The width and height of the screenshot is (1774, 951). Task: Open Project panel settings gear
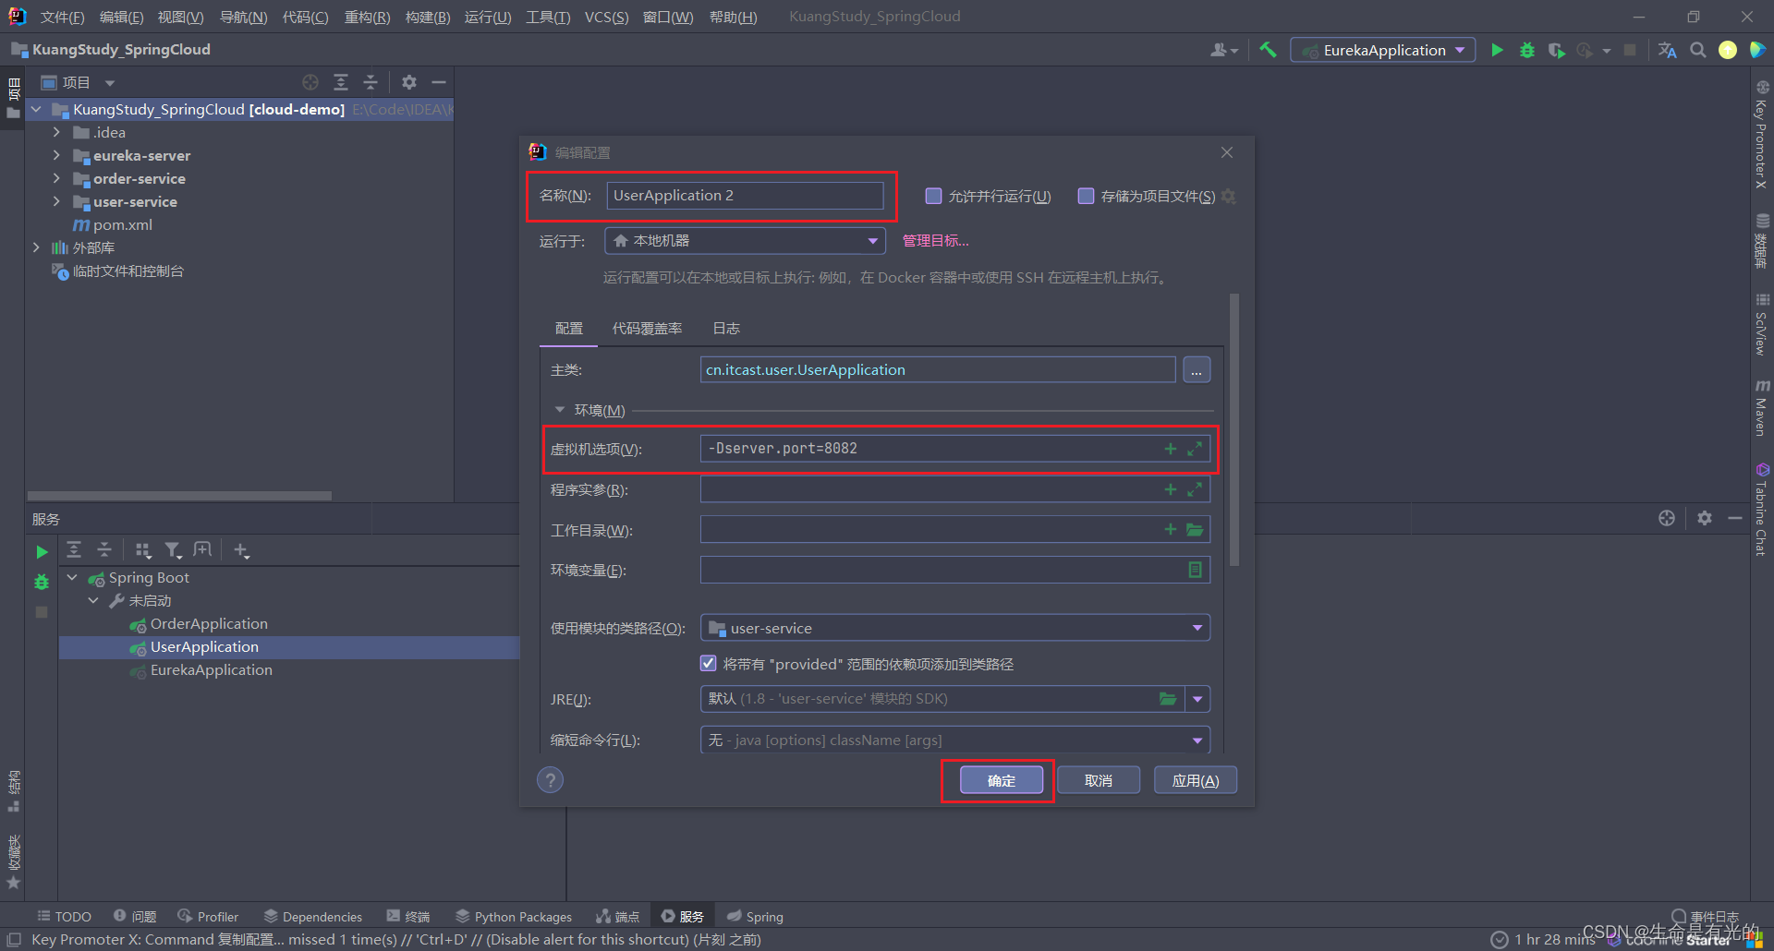(x=409, y=82)
